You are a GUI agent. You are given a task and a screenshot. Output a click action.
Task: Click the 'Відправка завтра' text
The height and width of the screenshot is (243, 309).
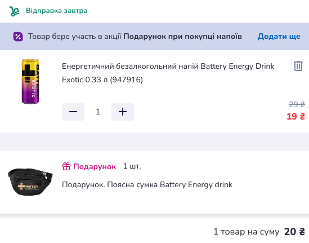coord(57,11)
